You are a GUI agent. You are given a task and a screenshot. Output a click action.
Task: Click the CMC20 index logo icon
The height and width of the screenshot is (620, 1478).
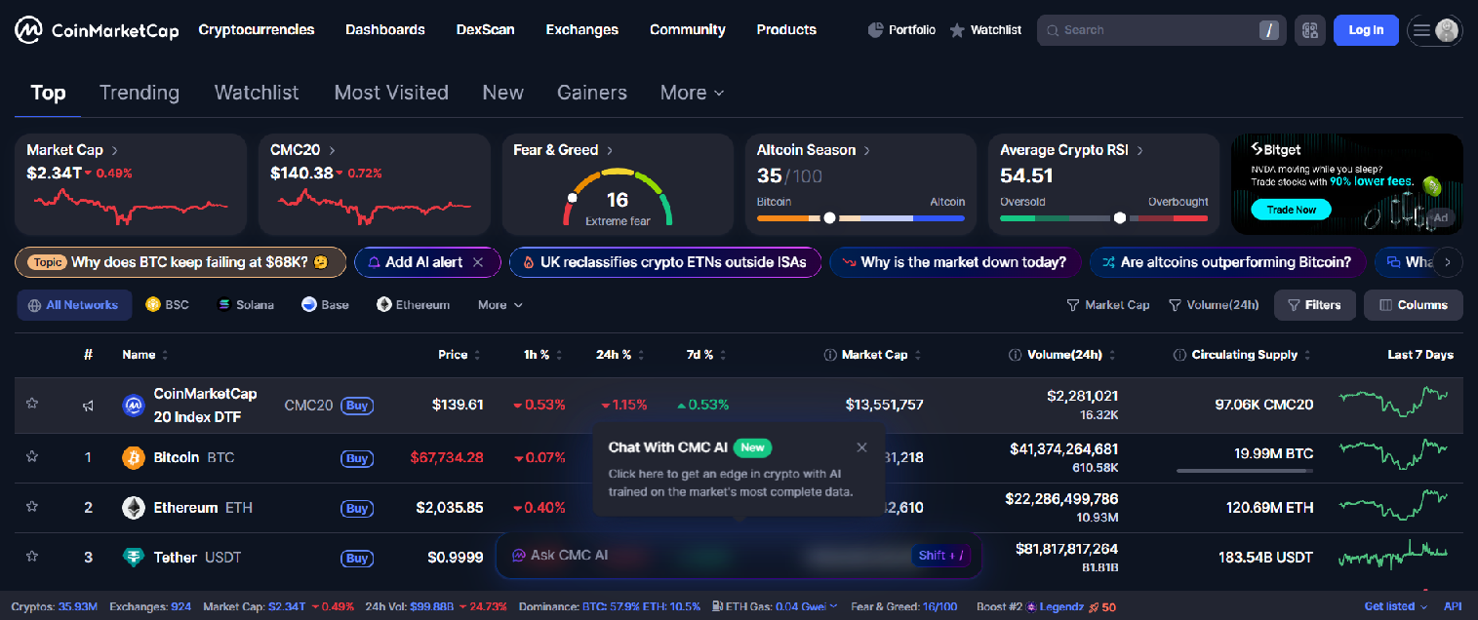(x=134, y=406)
